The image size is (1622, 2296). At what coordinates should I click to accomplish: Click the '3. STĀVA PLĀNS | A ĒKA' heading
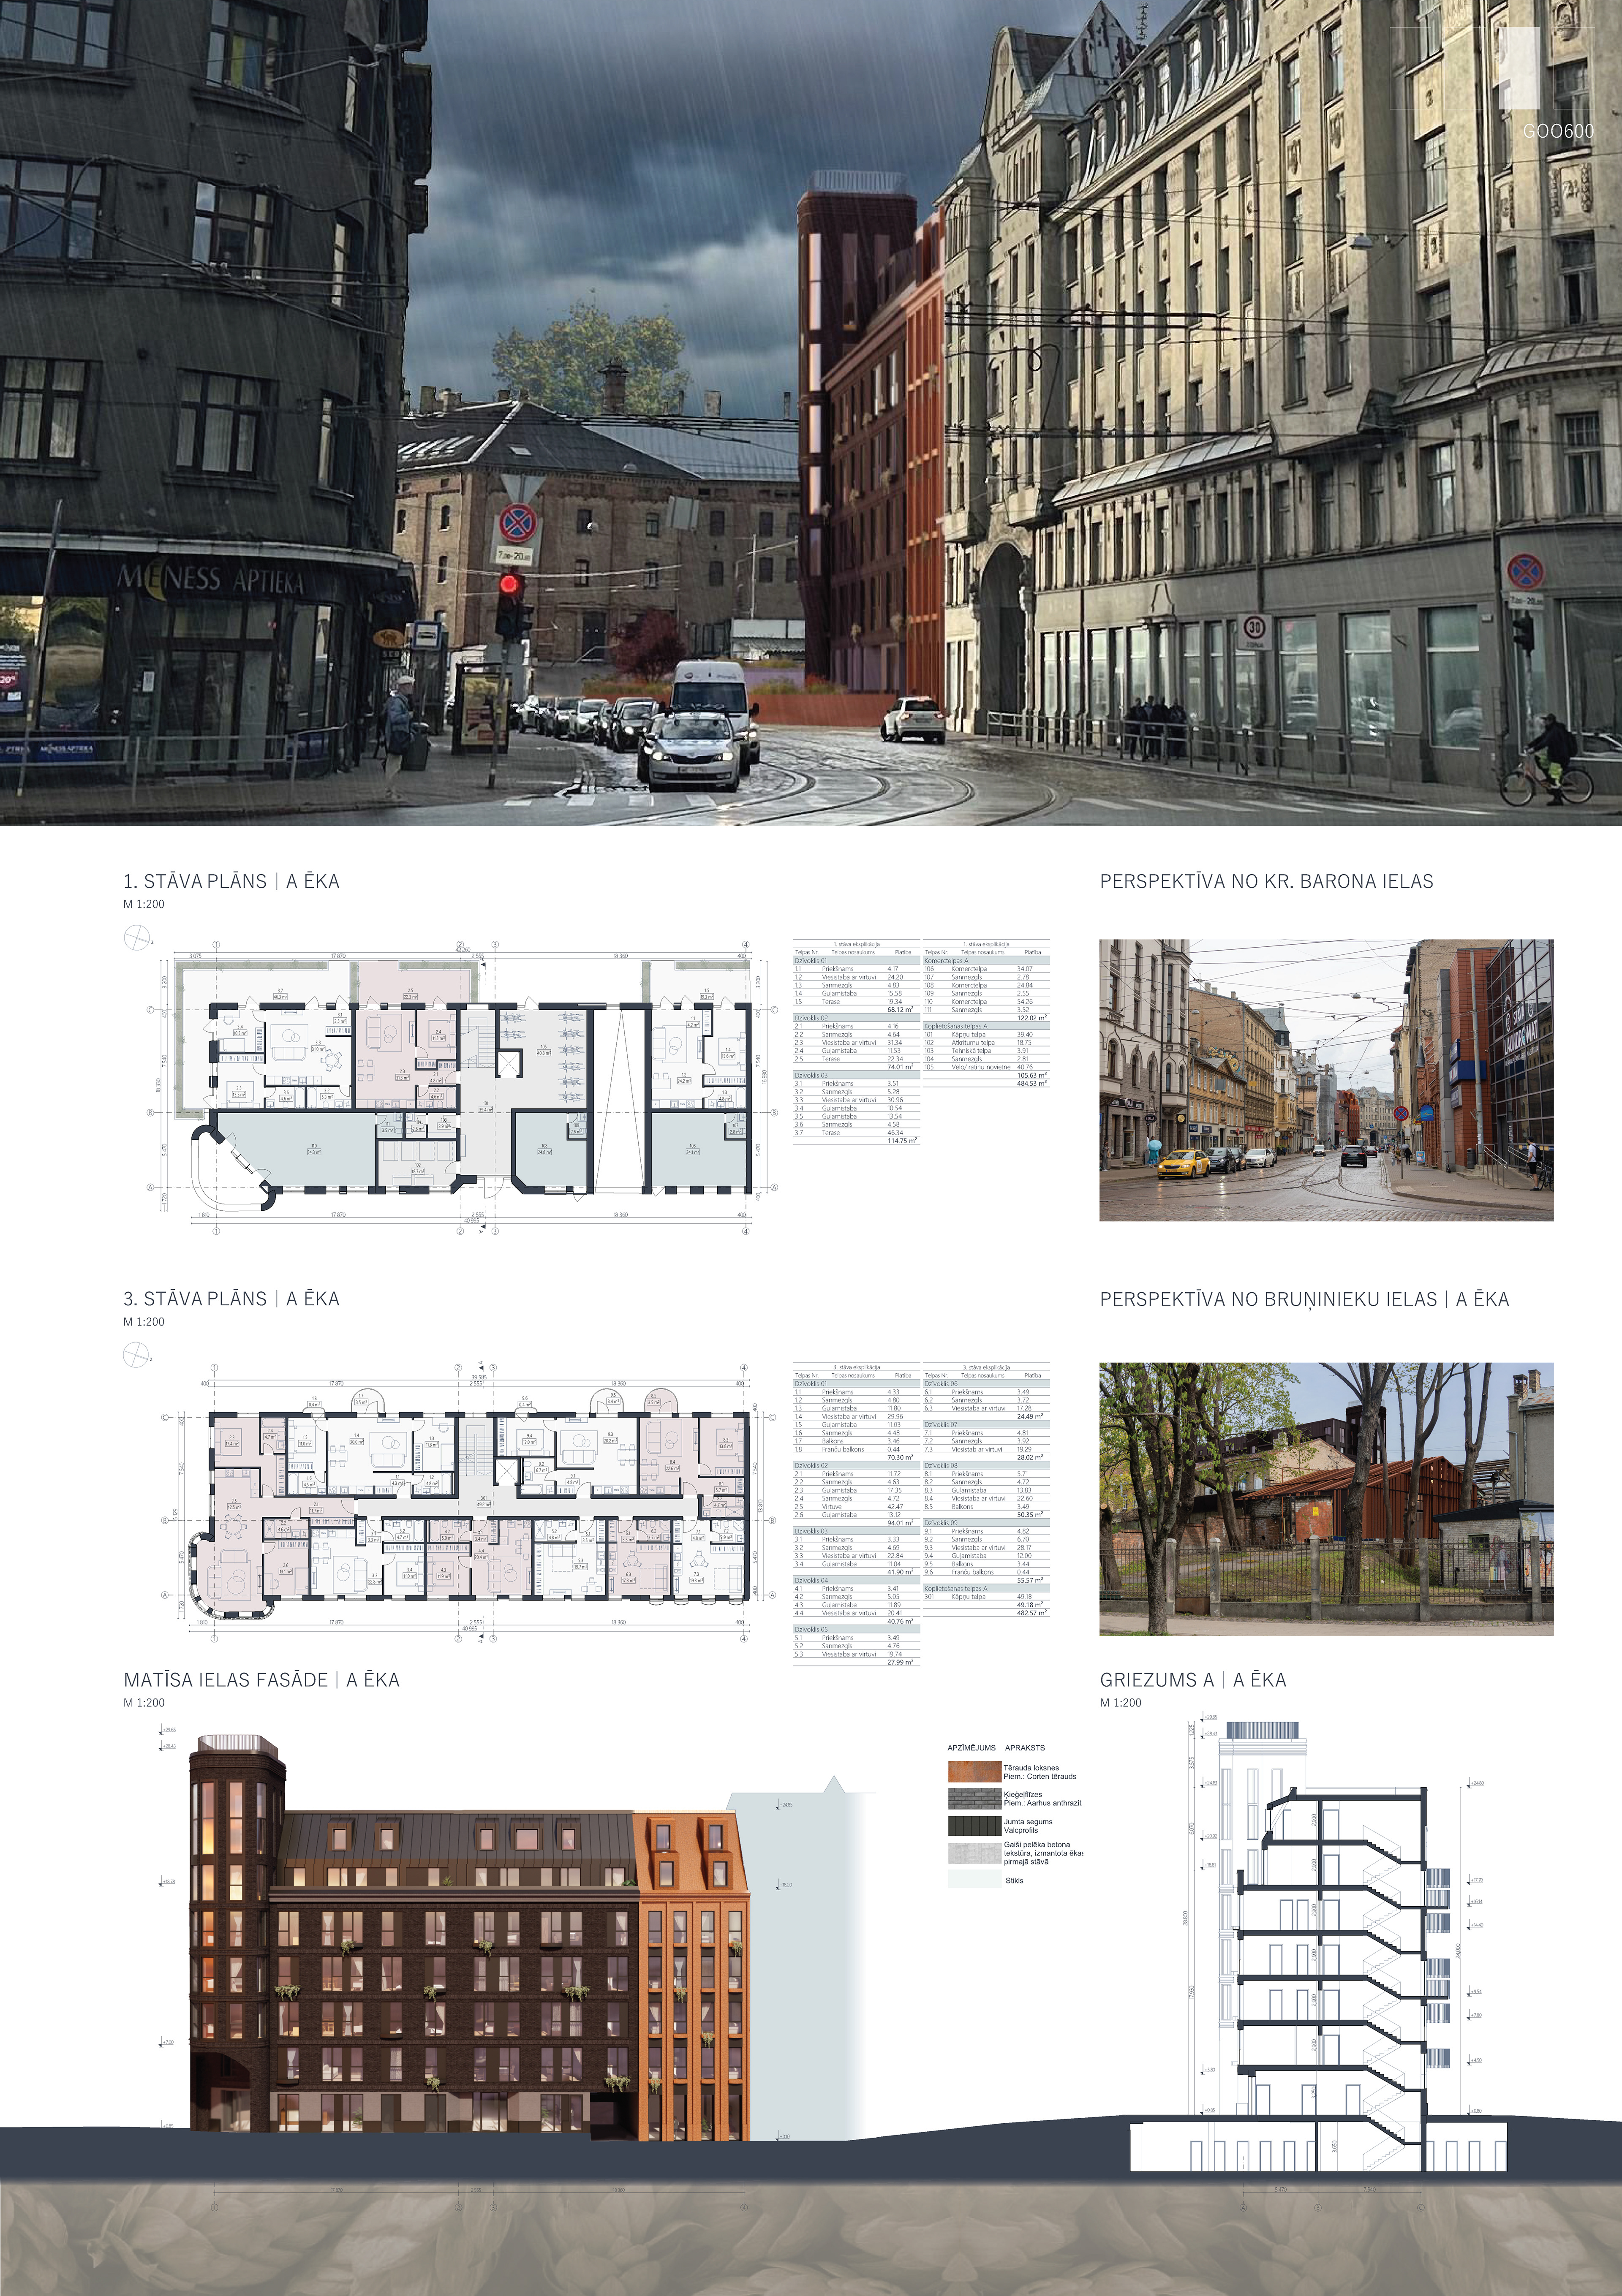point(231,1299)
